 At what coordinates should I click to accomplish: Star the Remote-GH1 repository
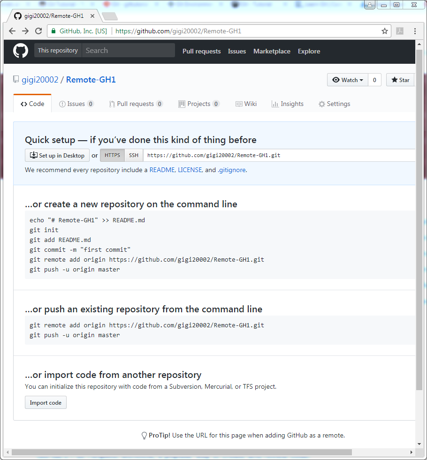pyautogui.click(x=400, y=80)
